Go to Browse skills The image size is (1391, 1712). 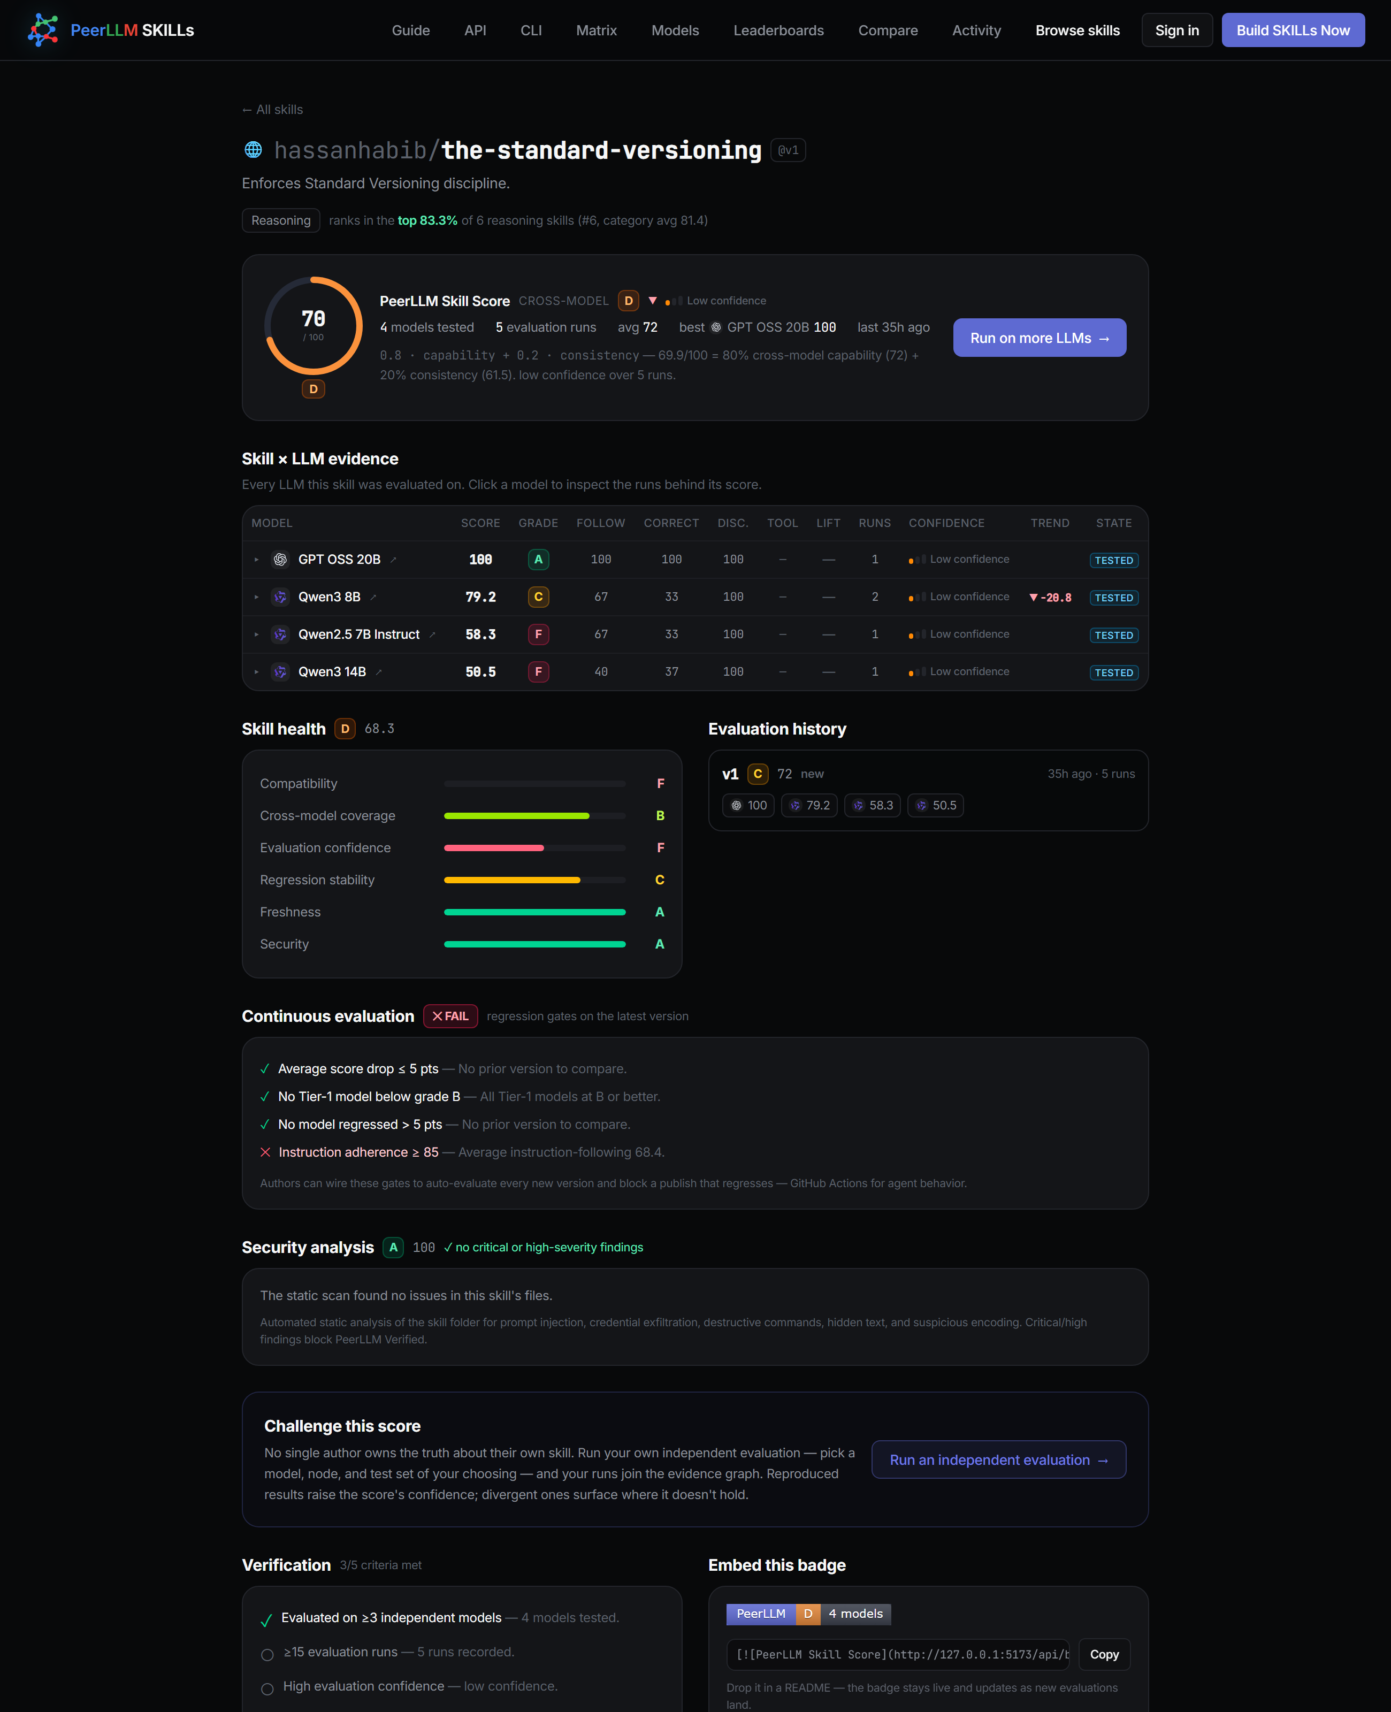(1077, 30)
